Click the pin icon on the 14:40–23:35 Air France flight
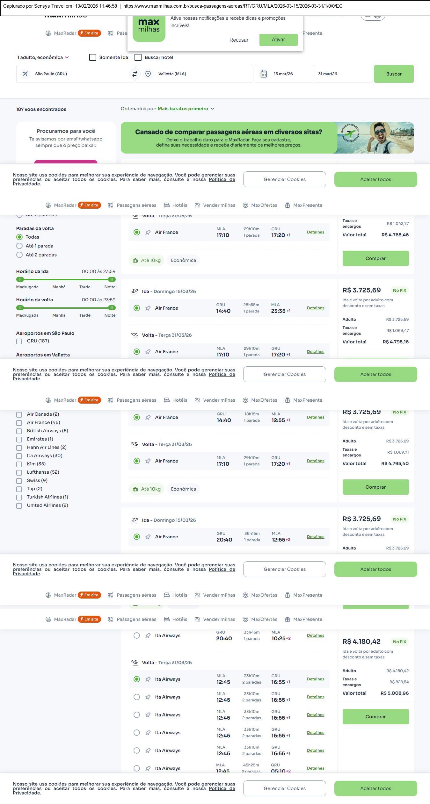Viewport: 430px width, 804px height. [148, 308]
